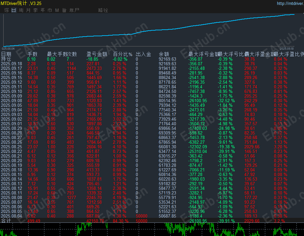Click the floating loss value -25310.04

click(198, 151)
